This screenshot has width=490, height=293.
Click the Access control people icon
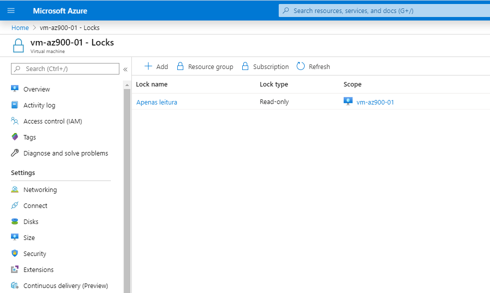(x=14, y=120)
